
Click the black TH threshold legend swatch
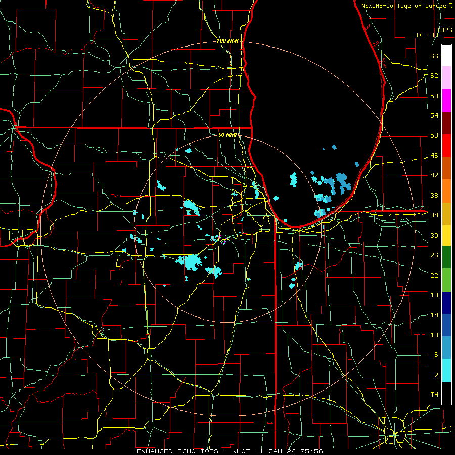(x=446, y=393)
